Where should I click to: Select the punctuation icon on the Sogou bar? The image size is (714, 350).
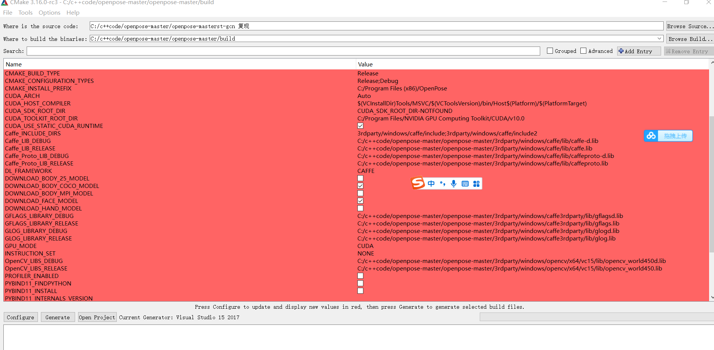tap(442, 183)
